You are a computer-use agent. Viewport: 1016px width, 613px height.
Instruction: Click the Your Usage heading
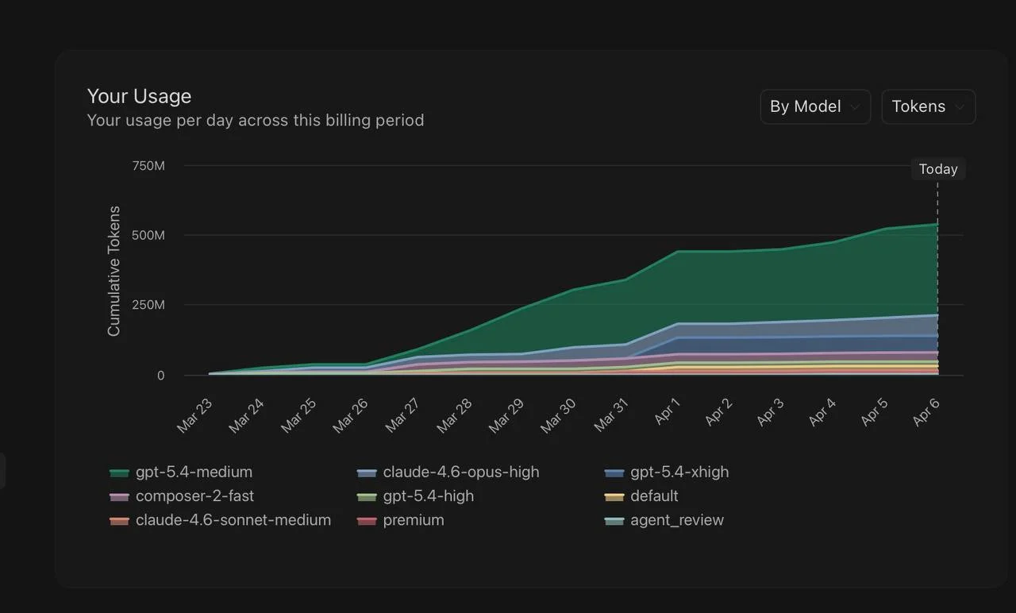(x=139, y=96)
